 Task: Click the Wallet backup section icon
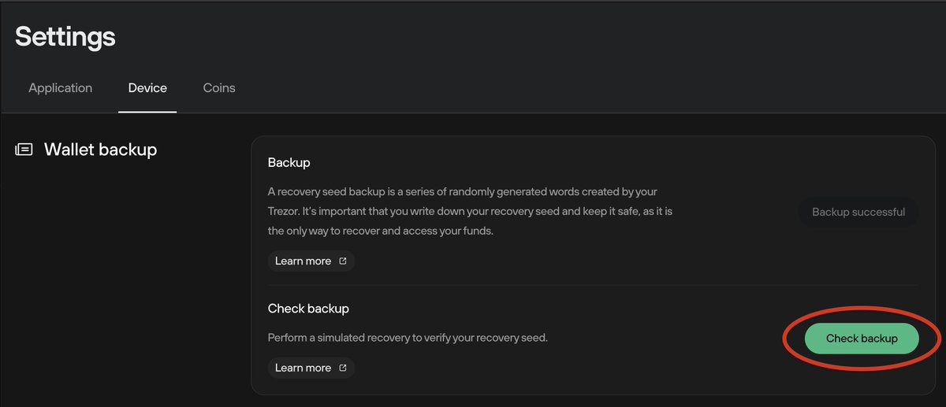click(24, 150)
